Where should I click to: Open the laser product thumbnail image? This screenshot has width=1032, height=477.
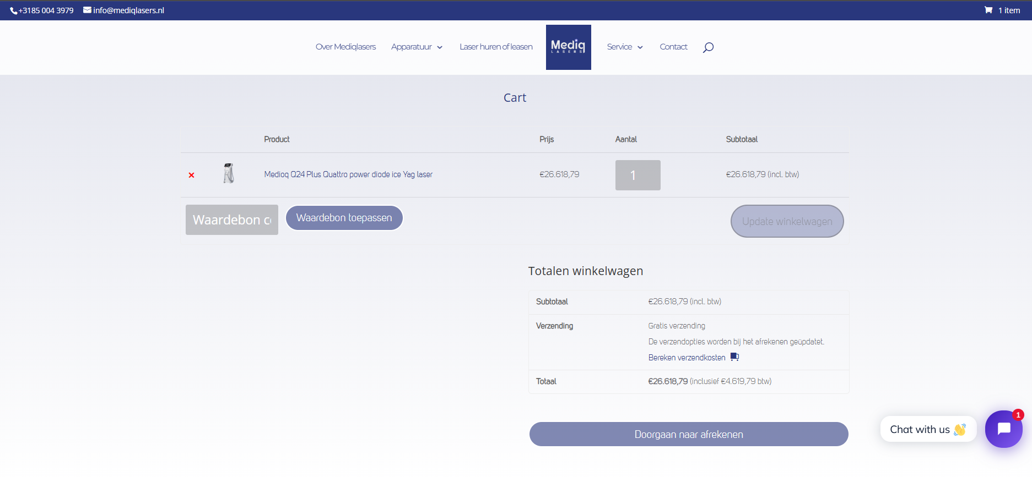coord(229,173)
